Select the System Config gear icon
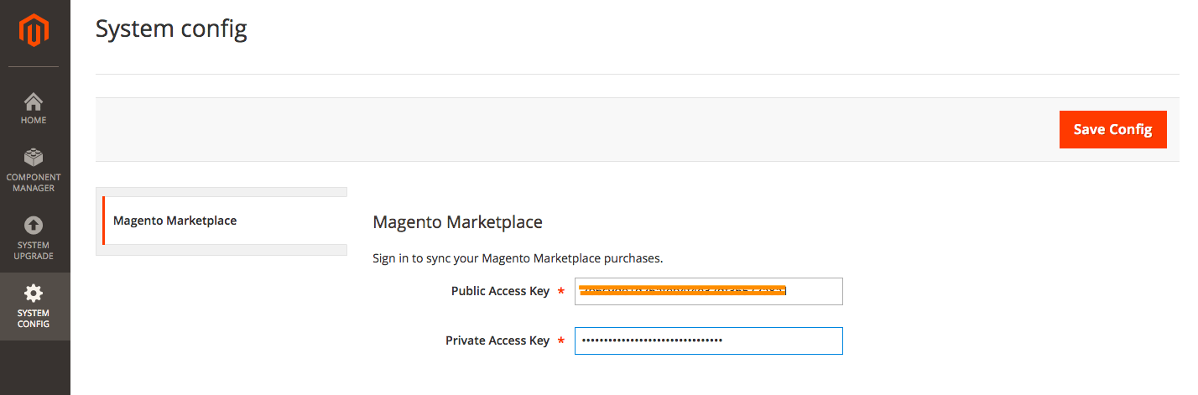The image size is (1198, 395). tap(34, 294)
